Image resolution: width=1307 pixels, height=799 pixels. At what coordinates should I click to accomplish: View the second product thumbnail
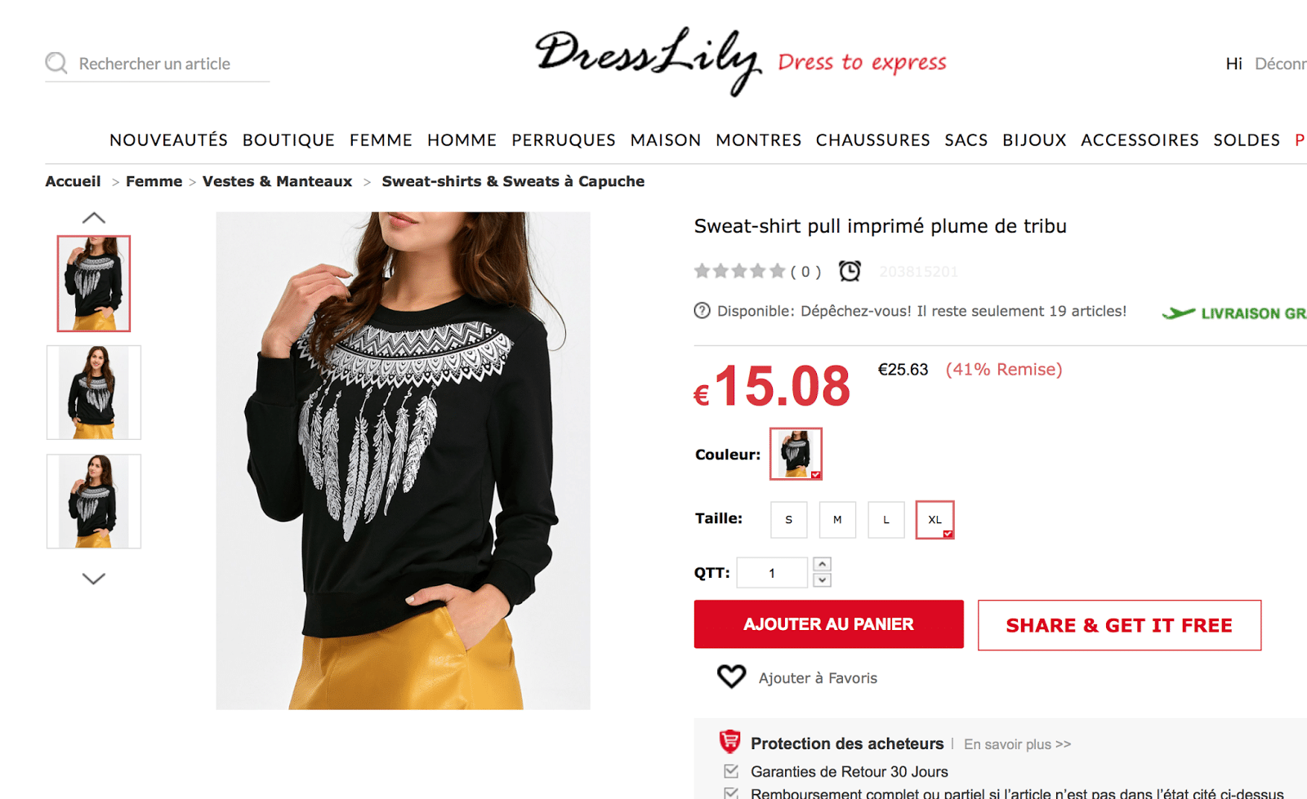click(x=94, y=393)
